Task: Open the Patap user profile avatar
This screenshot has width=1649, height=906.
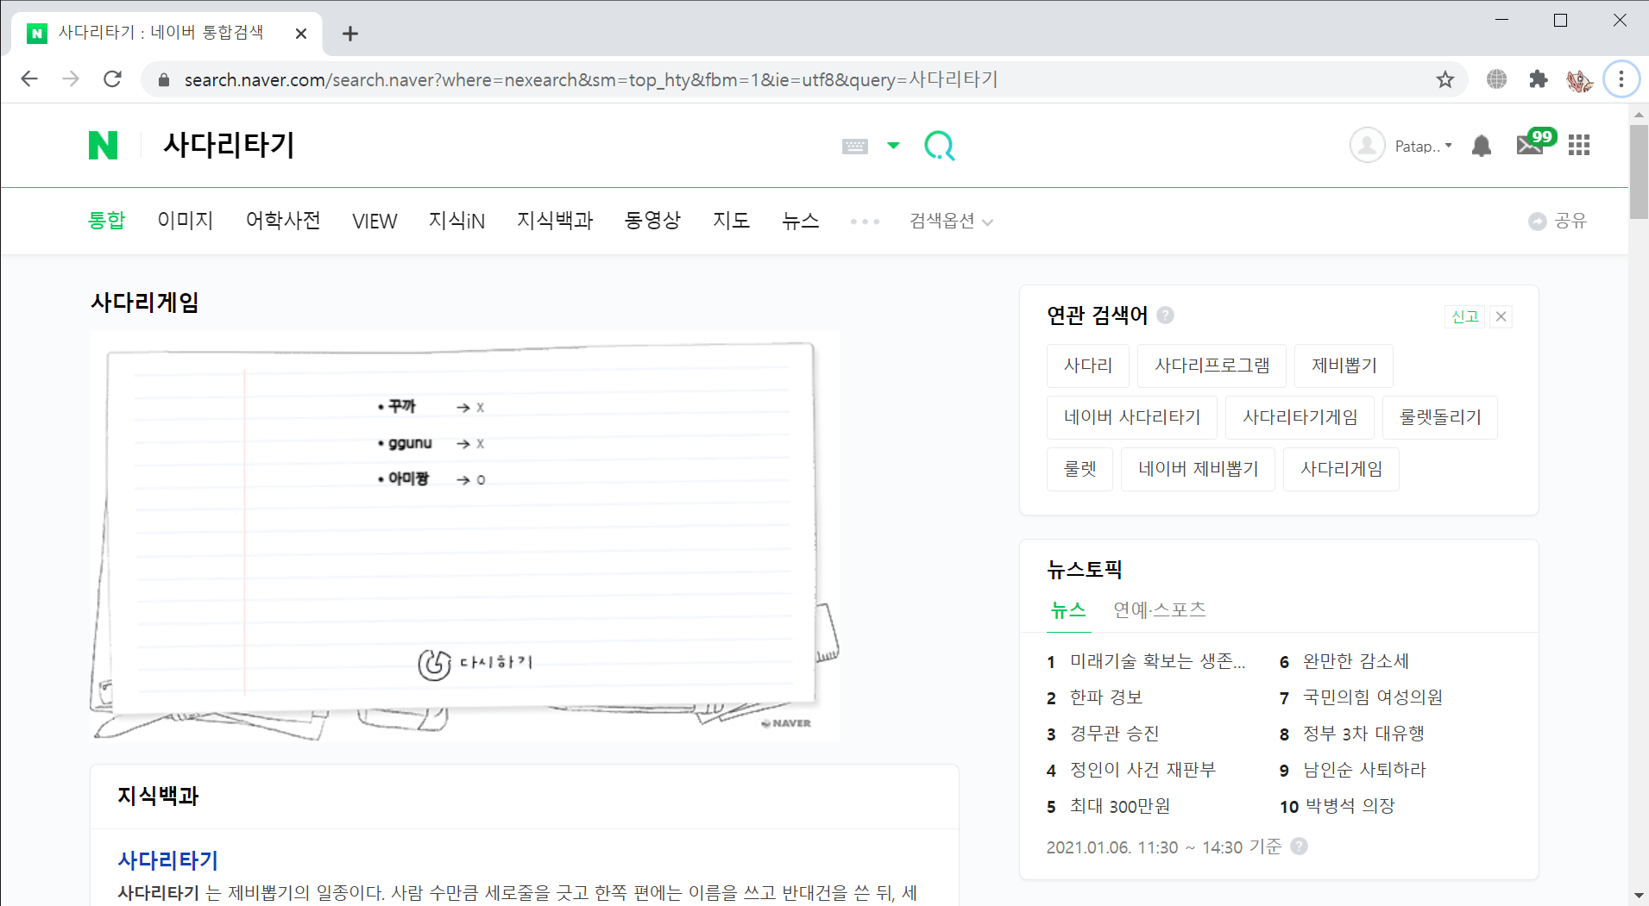Action: point(1367,146)
